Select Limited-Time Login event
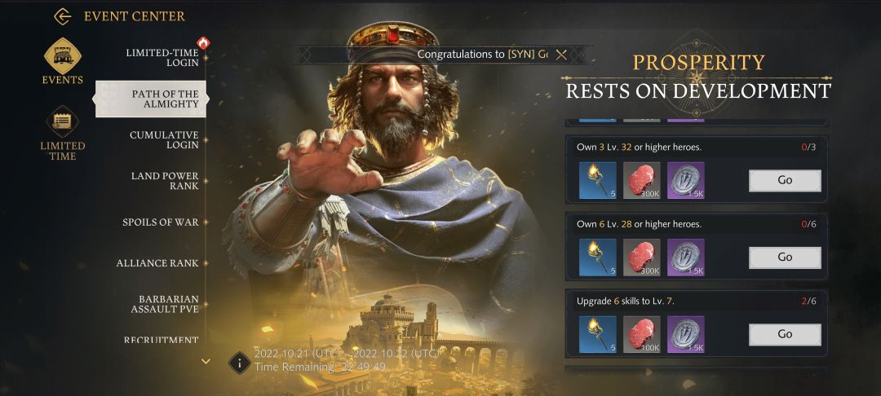881x396 pixels. 162,58
